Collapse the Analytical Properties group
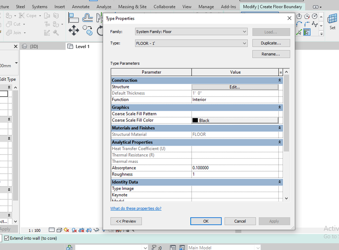This screenshot has height=250, width=339. click(280, 142)
